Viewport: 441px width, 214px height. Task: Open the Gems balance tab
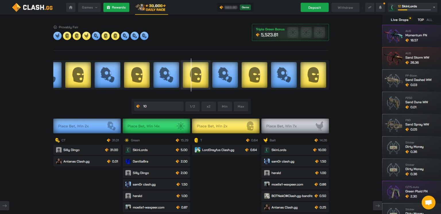245,7
